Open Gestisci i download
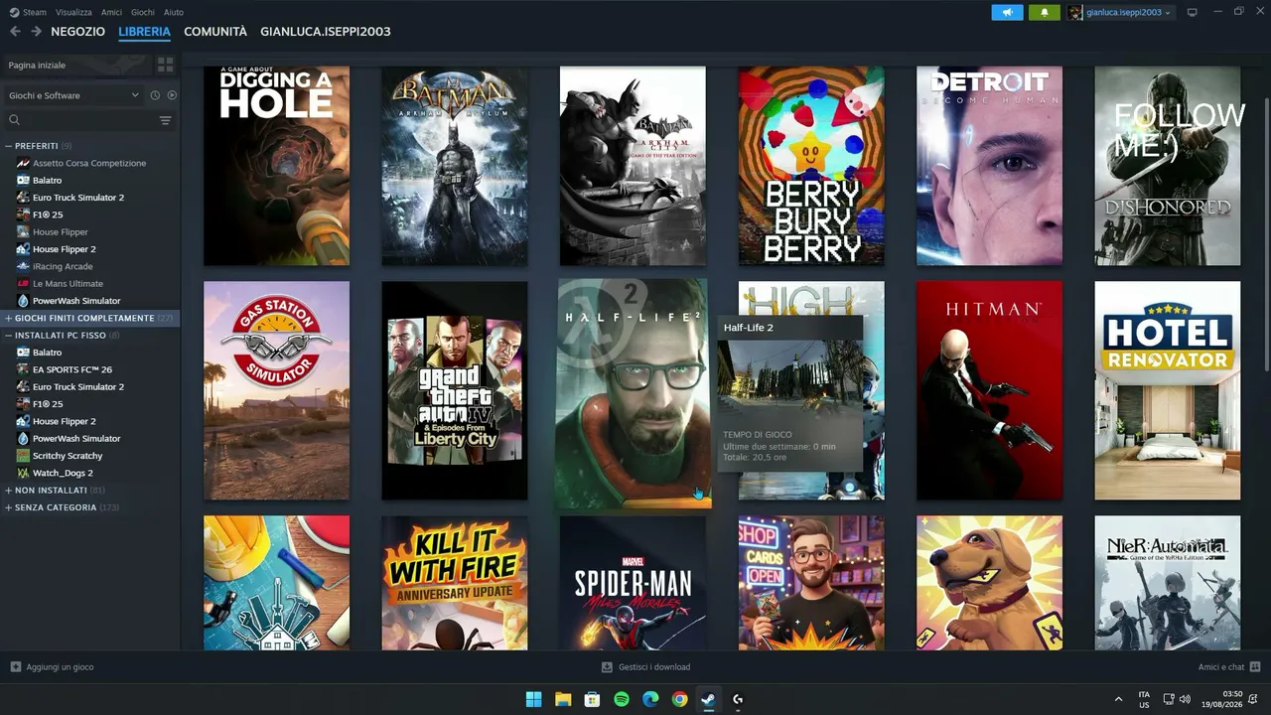 coord(654,667)
